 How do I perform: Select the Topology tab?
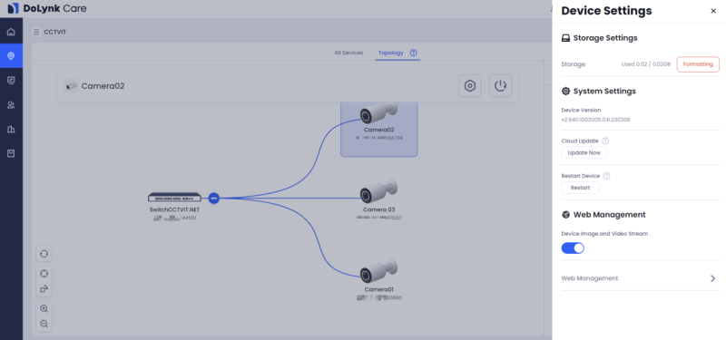pos(391,53)
